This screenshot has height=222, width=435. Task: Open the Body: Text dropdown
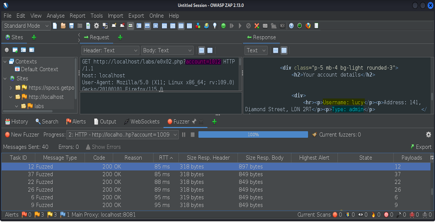point(167,50)
